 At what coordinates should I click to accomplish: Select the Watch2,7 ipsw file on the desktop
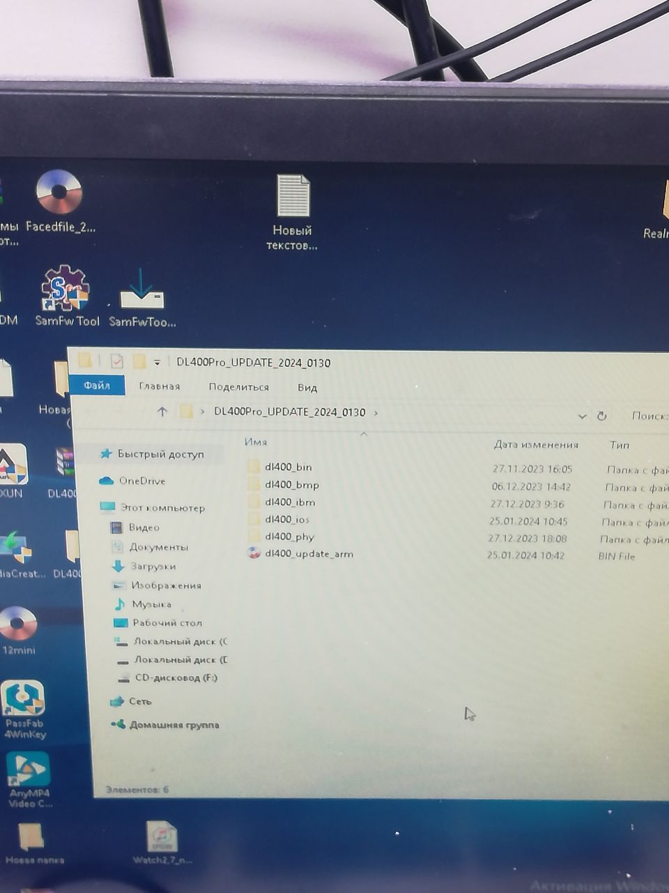[x=162, y=843]
